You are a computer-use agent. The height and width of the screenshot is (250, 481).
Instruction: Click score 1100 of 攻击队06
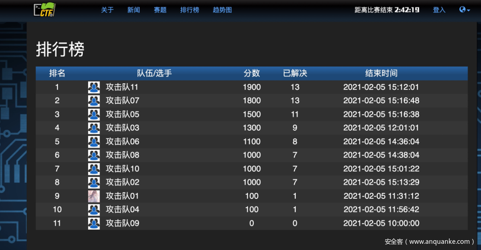[x=252, y=141]
